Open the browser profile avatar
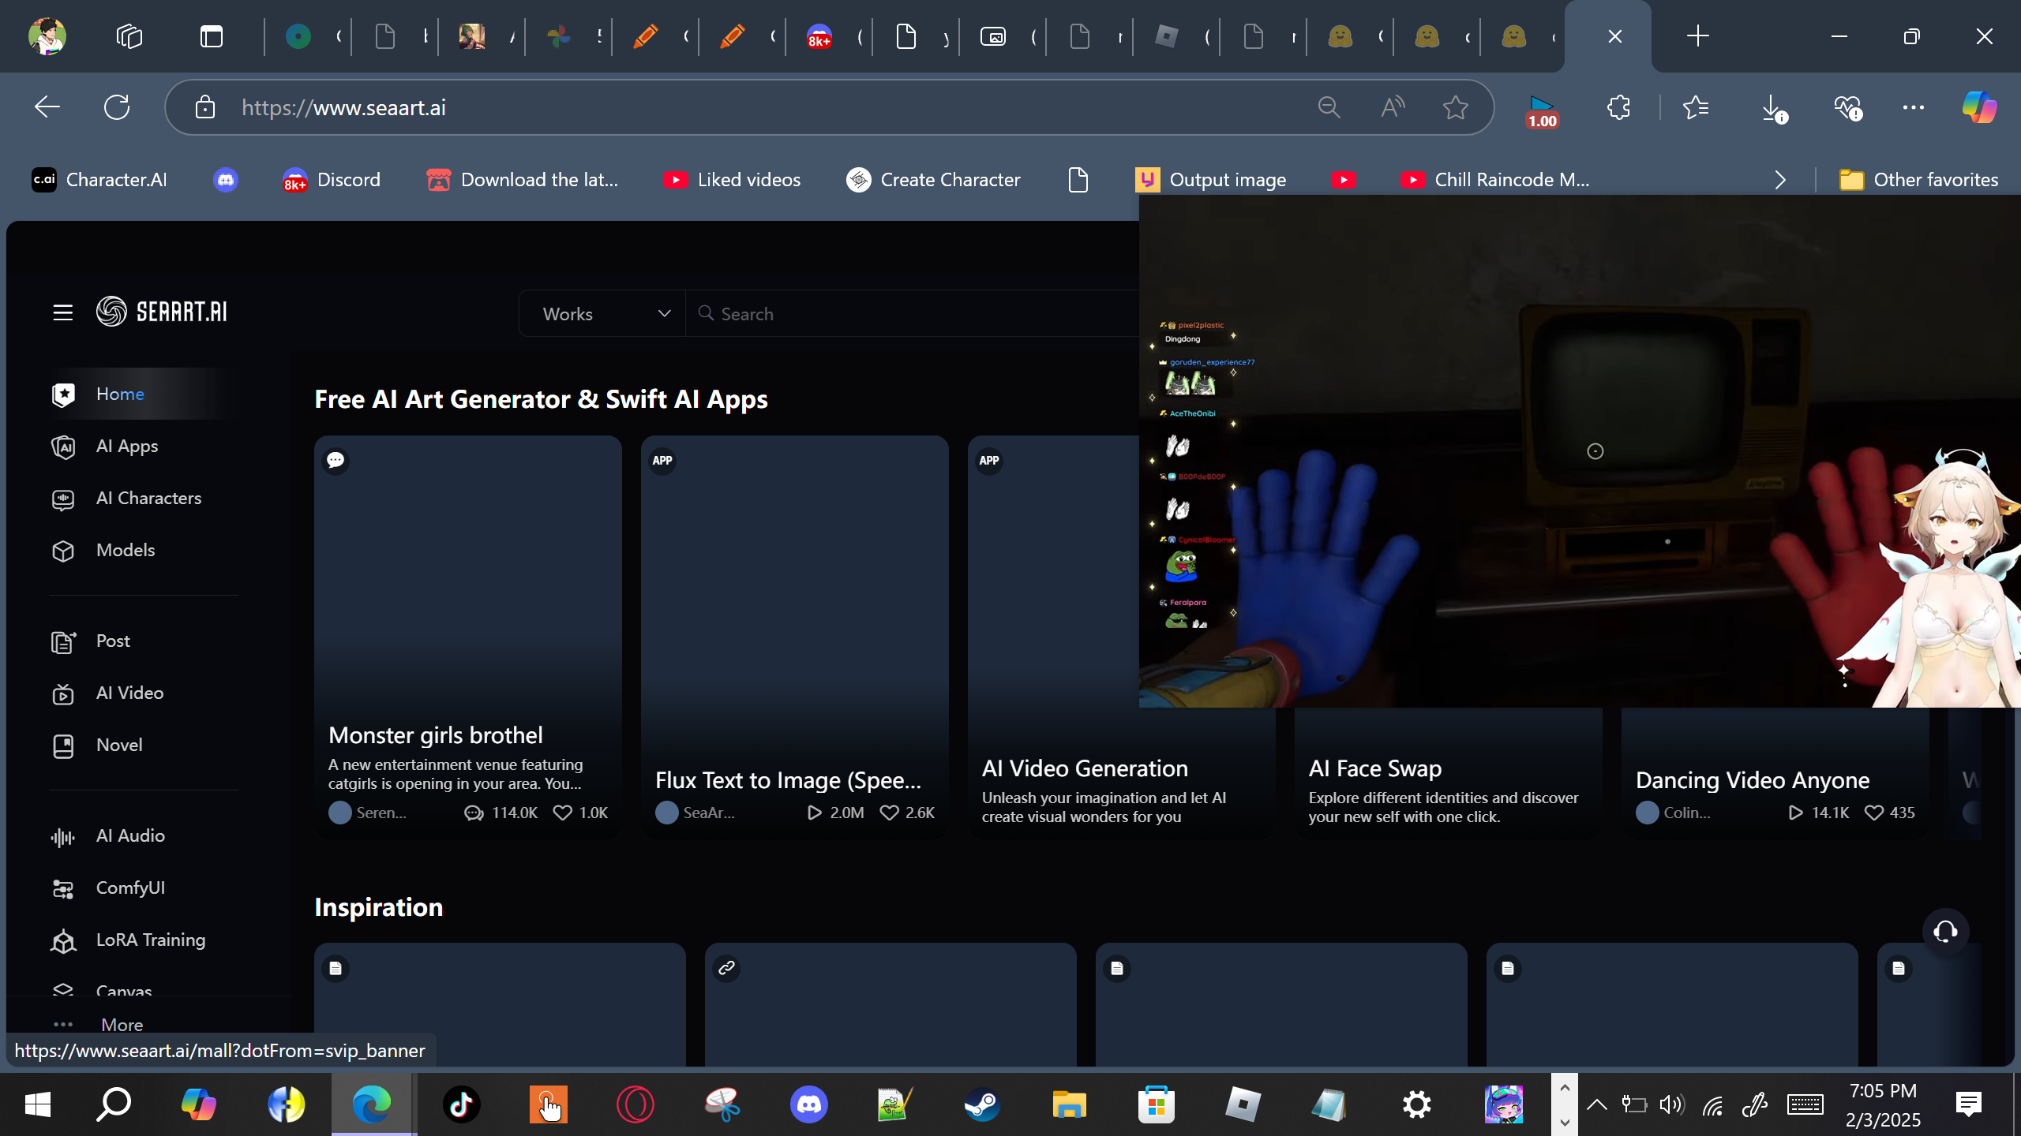The height and width of the screenshot is (1136, 2021). point(47,36)
